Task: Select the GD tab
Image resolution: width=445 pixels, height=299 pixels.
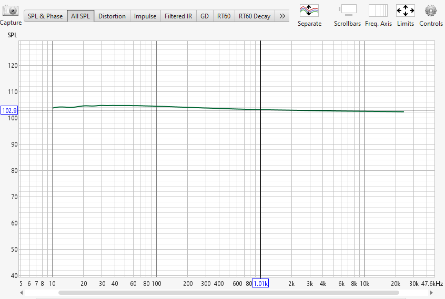Action: 205,16
